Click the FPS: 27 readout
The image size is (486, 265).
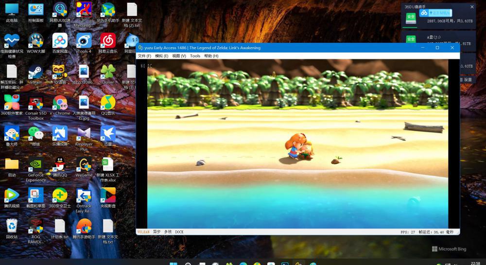click(408, 232)
